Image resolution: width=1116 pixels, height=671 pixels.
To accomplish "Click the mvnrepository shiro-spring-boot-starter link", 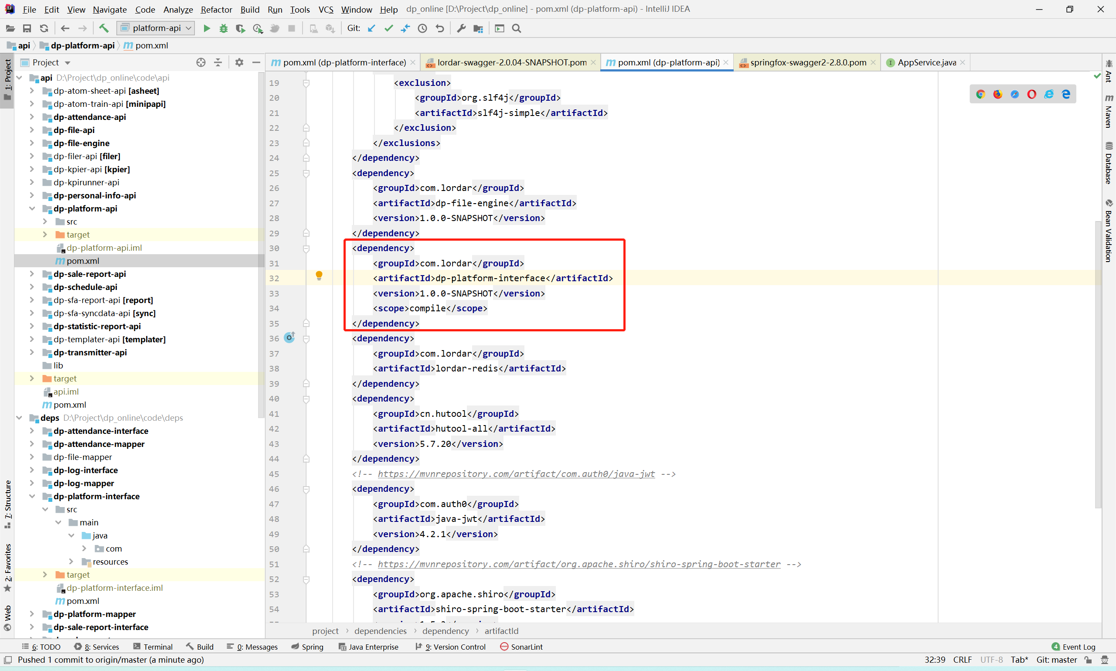I will 579,564.
